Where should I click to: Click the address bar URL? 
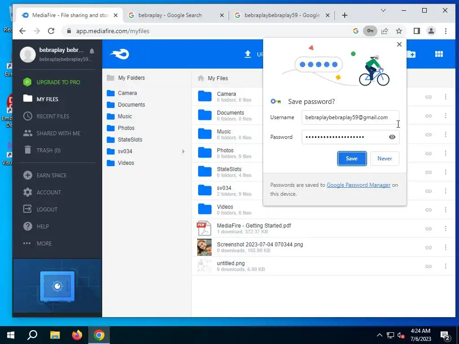point(113,31)
